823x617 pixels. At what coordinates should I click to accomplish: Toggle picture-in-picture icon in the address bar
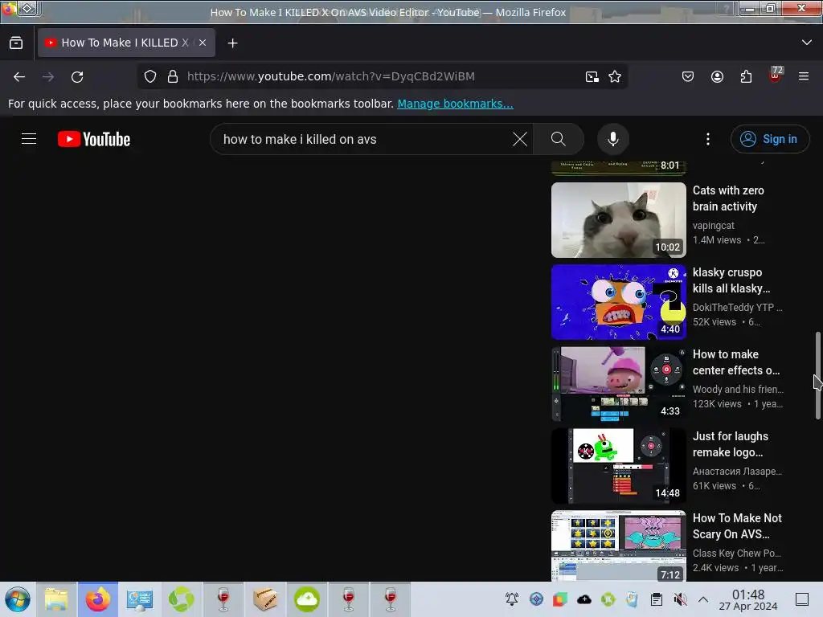click(x=592, y=76)
